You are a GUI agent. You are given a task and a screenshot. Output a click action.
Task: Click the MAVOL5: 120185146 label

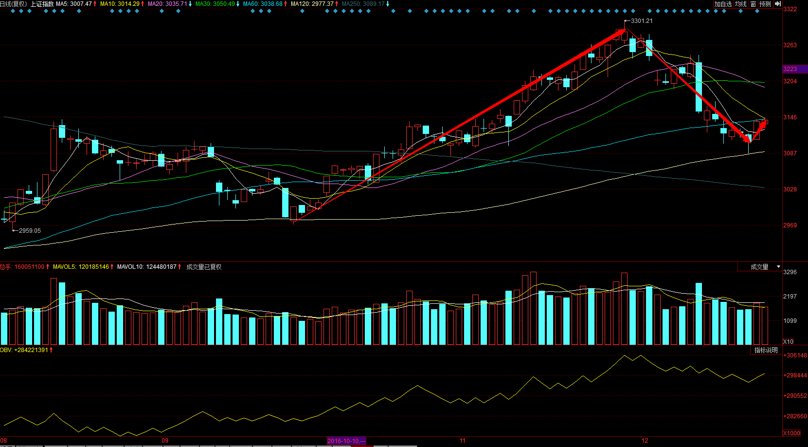(x=81, y=267)
